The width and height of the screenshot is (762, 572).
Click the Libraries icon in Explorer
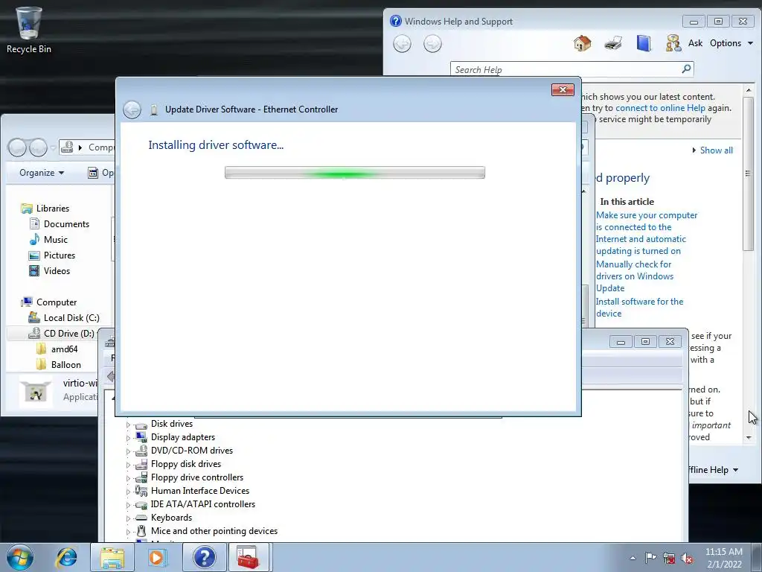(x=26, y=209)
